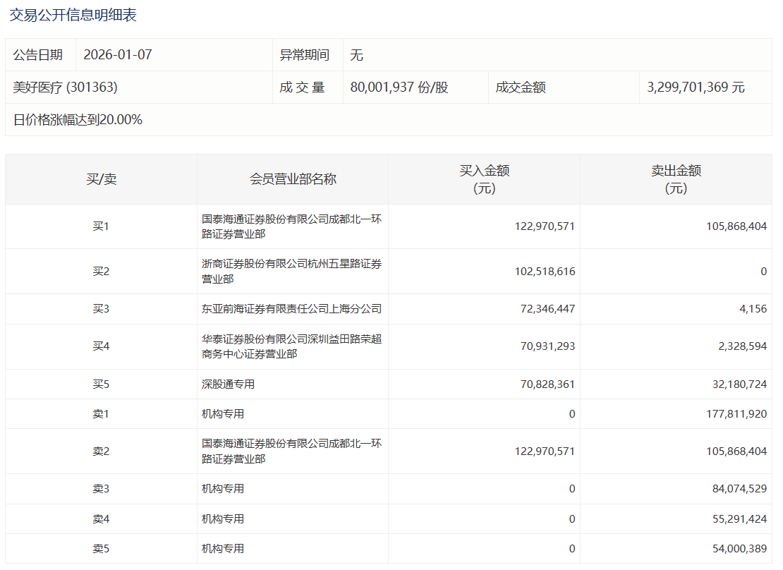Select the 买入金额 (元) column header

pos(484,179)
